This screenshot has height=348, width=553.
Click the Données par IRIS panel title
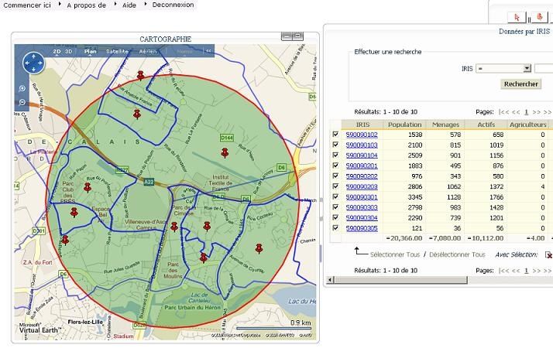(x=524, y=32)
